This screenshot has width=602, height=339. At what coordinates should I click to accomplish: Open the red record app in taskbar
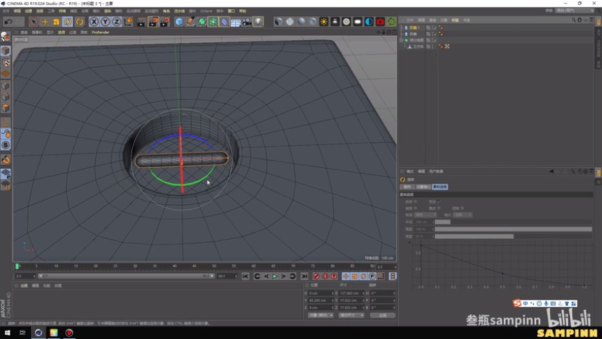tap(69, 333)
